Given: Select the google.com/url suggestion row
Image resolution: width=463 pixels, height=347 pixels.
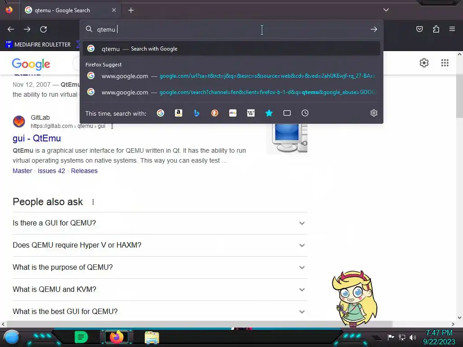Looking at the screenshot, I should click(x=231, y=76).
